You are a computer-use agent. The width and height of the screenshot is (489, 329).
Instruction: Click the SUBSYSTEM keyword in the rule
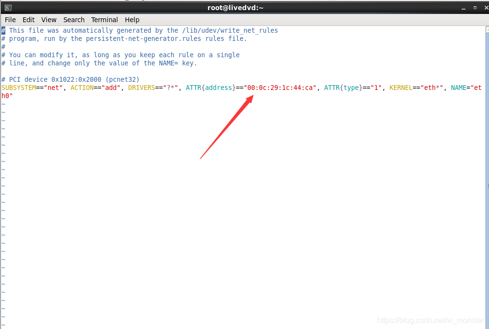click(x=19, y=88)
